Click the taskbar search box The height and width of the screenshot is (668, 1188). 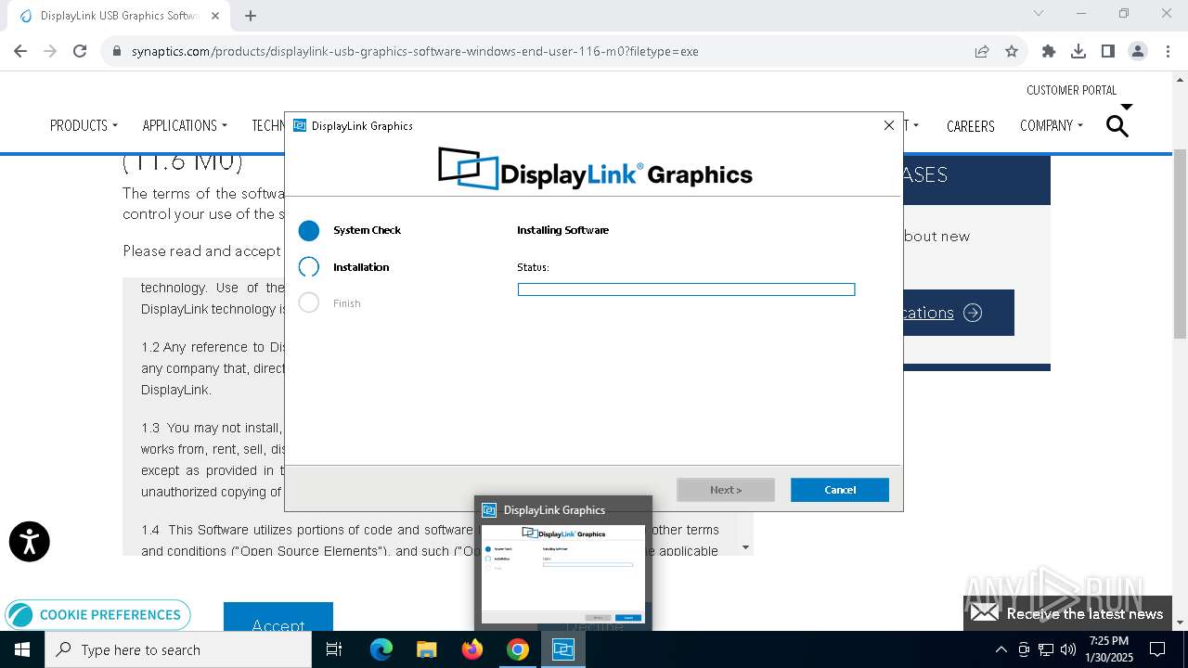click(x=178, y=649)
